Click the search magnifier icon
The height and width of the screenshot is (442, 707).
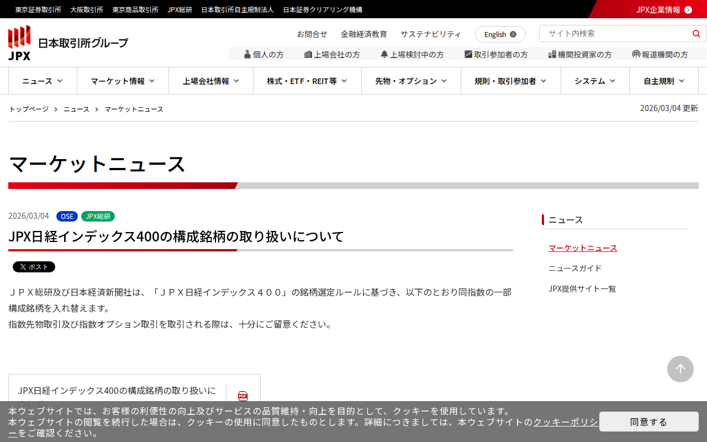pyautogui.click(x=697, y=34)
